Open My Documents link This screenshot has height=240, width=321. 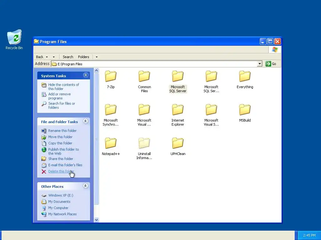coord(59,202)
